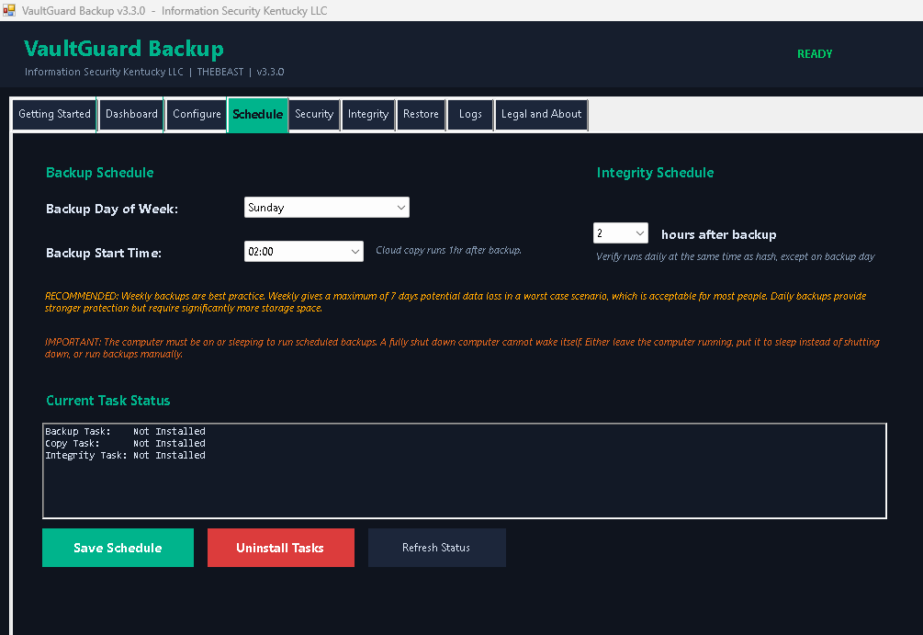Image resolution: width=923 pixels, height=635 pixels.
Task: Select the 'Copy Task: Not Installed' line
Action: pos(126,443)
